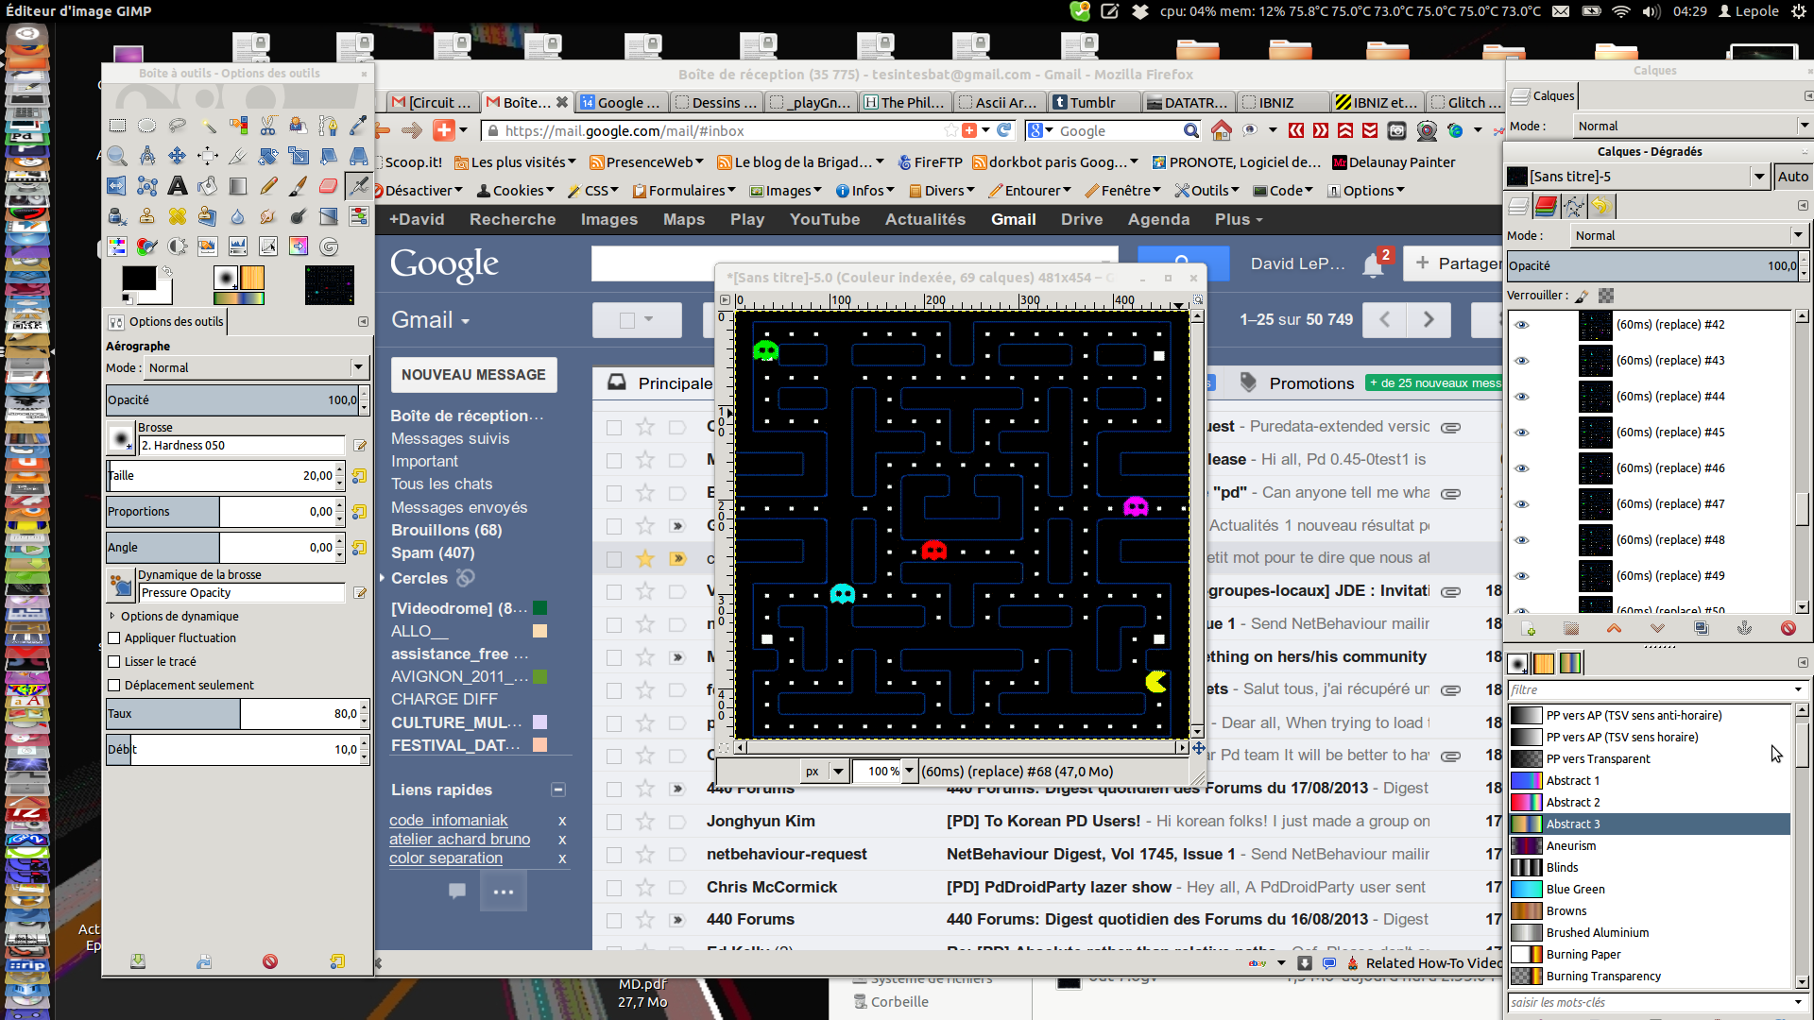
Task: Select the Pencil tool
Action: point(268,186)
